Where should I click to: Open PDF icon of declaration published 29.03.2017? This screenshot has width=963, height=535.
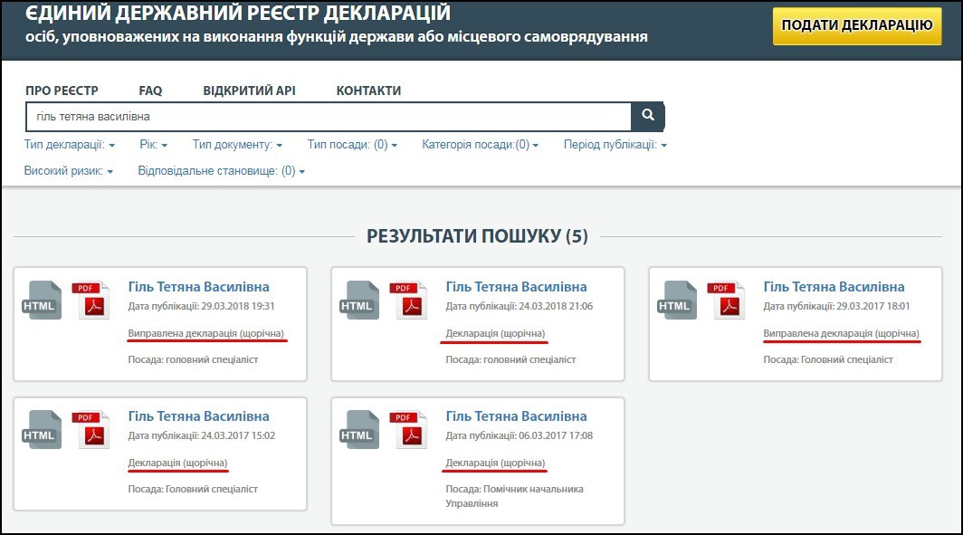(726, 301)
